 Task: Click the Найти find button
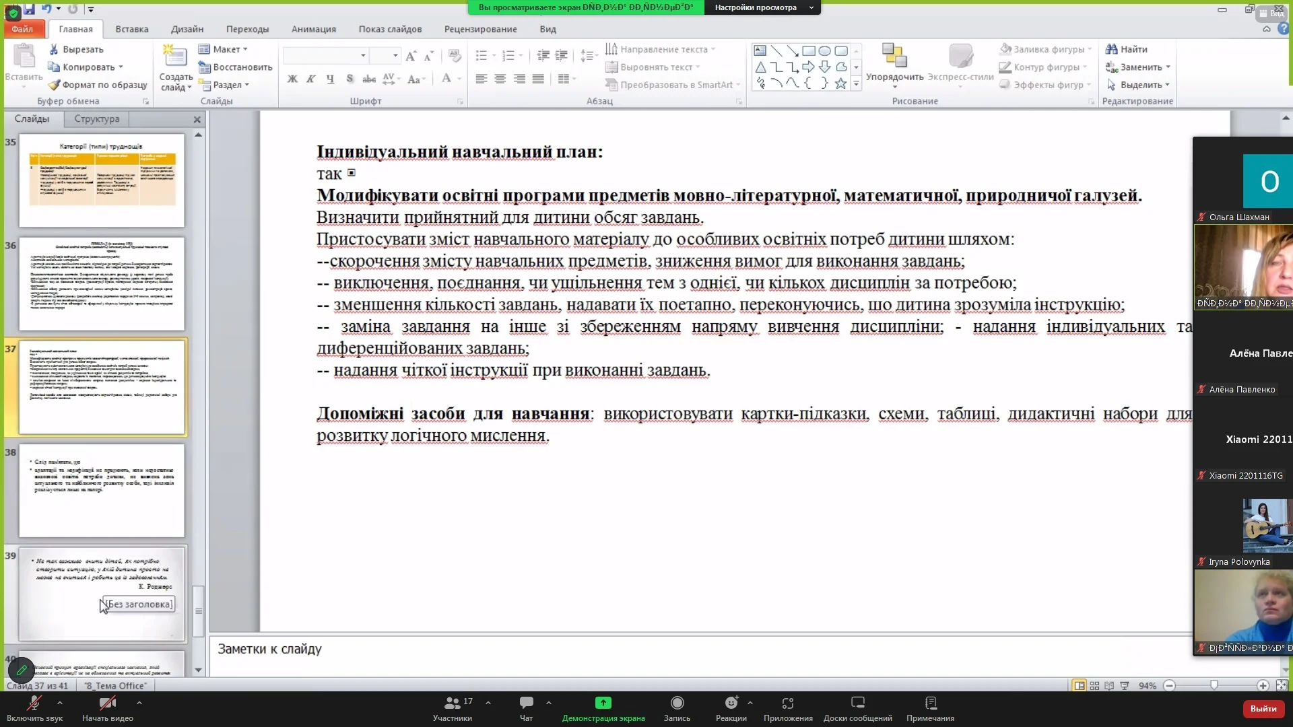pyautogui.click(x=1127, y=49)
